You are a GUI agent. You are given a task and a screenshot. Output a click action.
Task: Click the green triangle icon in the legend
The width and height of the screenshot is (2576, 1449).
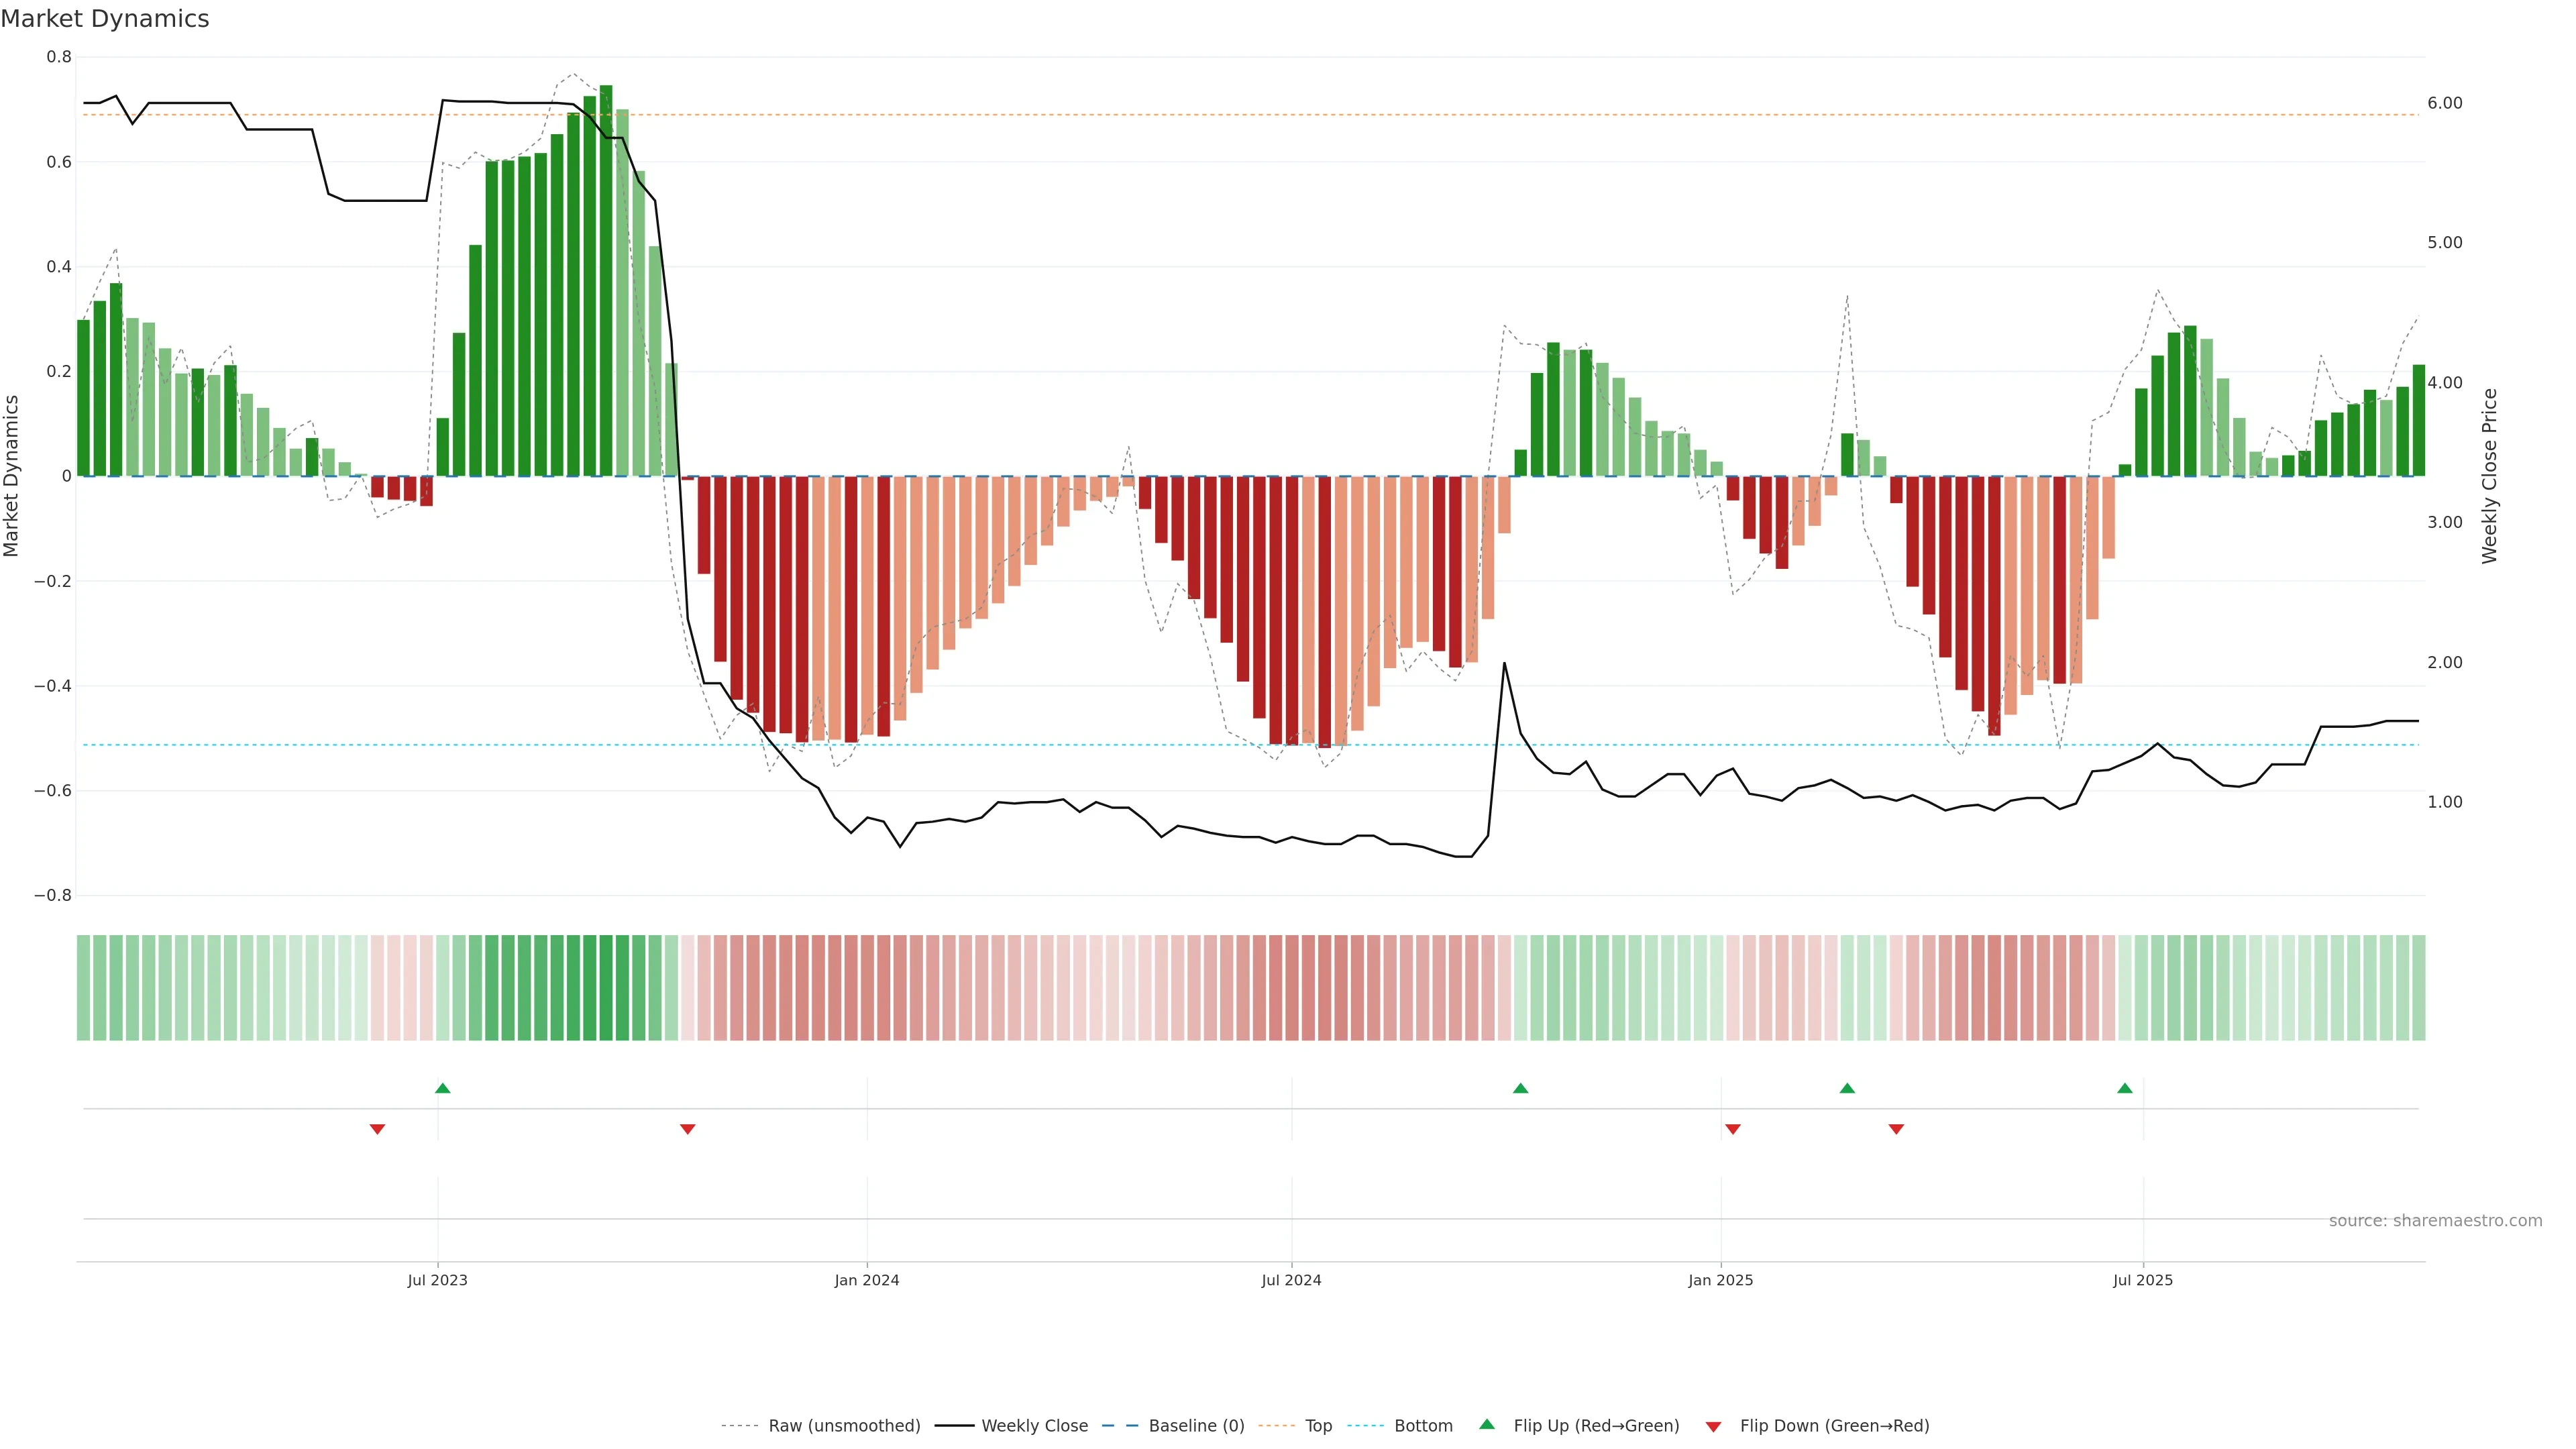point(1487,1424)
